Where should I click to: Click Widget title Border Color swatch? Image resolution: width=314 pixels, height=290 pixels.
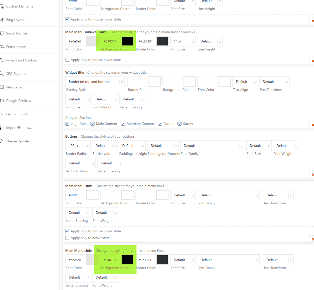point(154,82)
